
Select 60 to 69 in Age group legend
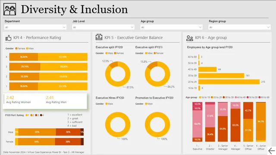point(264,97)
